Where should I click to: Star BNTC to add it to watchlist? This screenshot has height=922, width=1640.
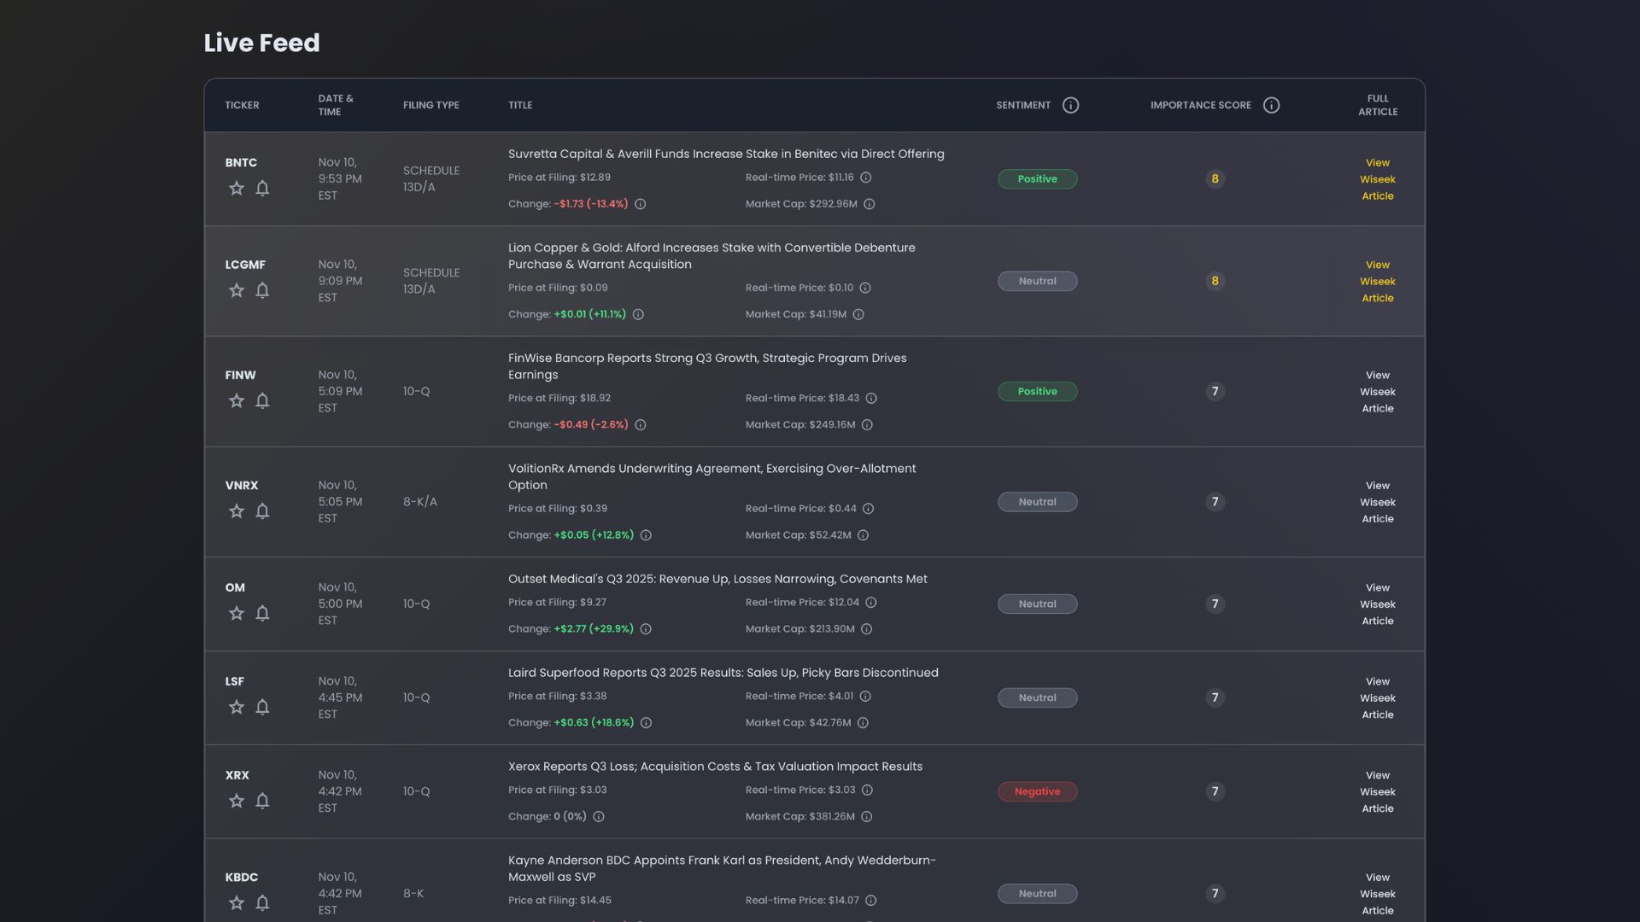coord(237,188)
